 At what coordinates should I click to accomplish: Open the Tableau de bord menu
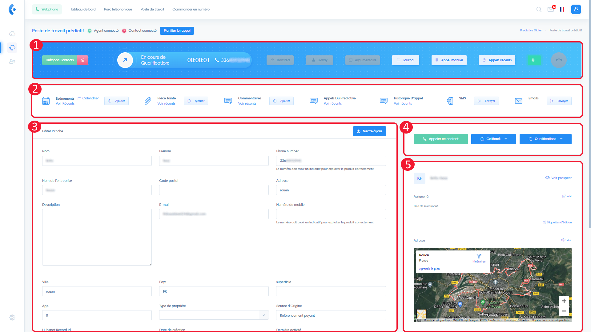pyautogui.click(x=83, y=9)
